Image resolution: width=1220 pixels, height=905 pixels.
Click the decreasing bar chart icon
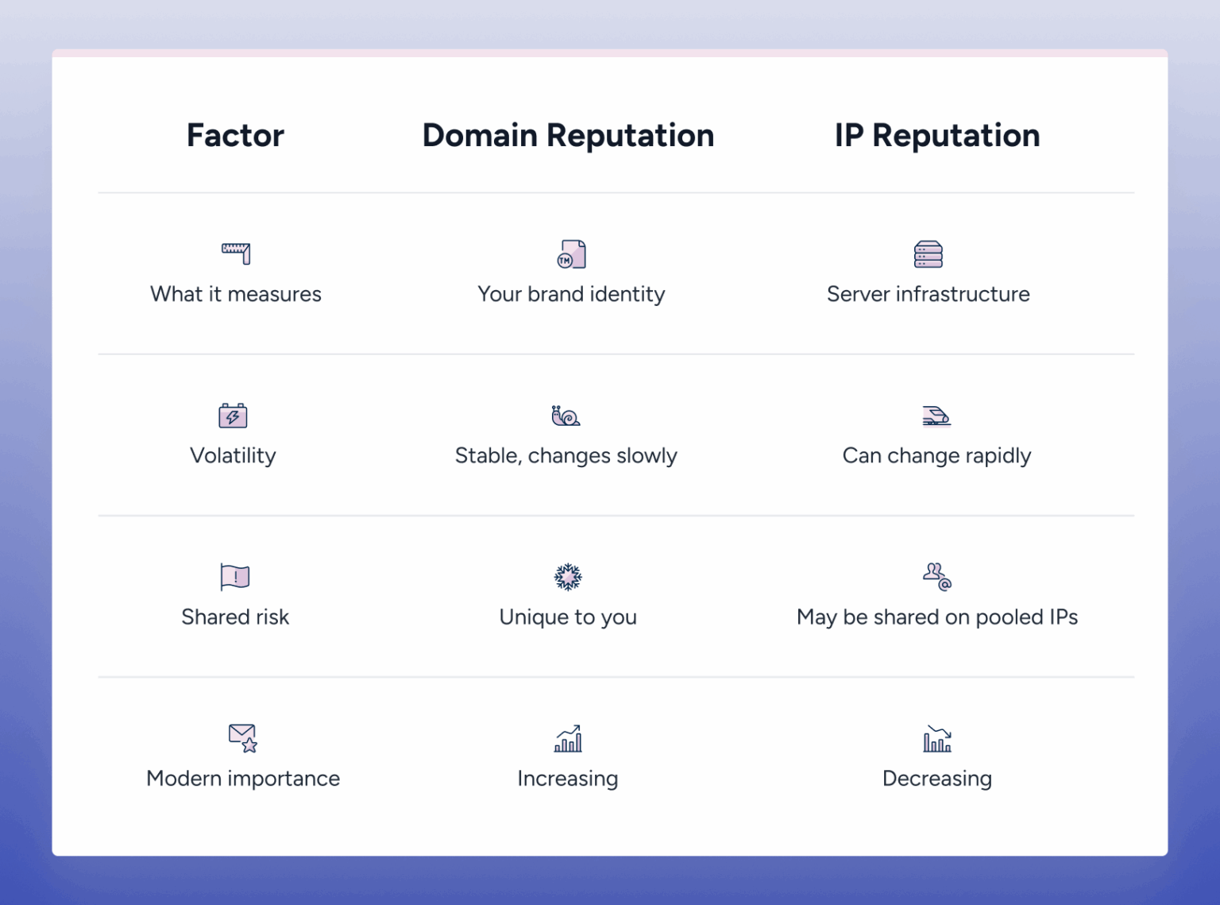937,738
